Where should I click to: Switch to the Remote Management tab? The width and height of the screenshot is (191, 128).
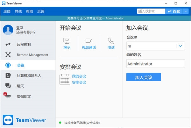pyautogui.click(x=28, y=55)
